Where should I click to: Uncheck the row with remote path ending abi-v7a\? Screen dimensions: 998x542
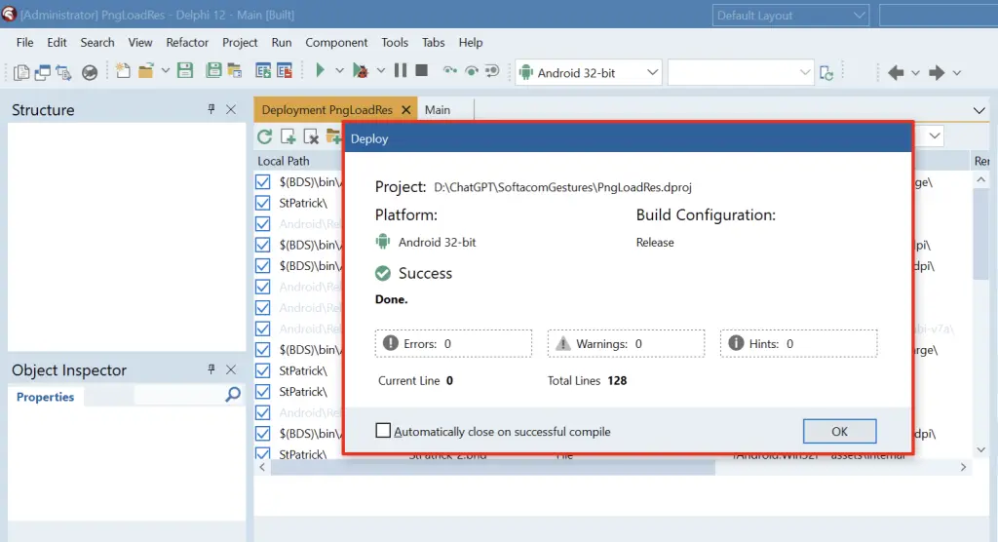point(262,329)
